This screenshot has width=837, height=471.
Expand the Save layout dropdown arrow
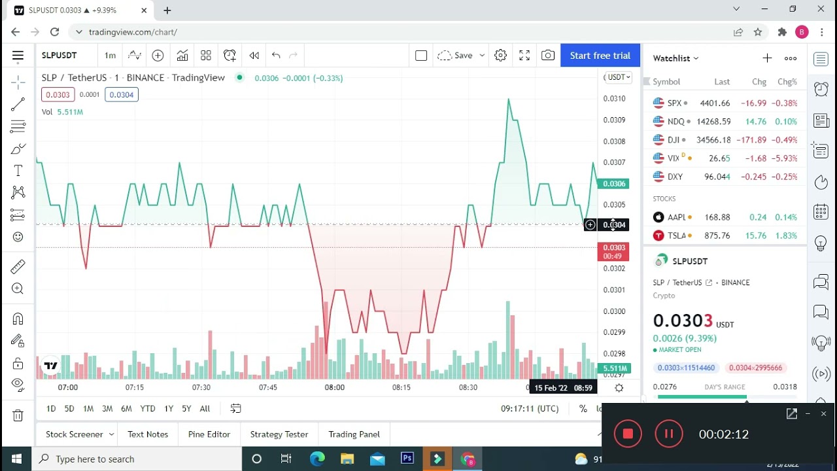[482, 56]
